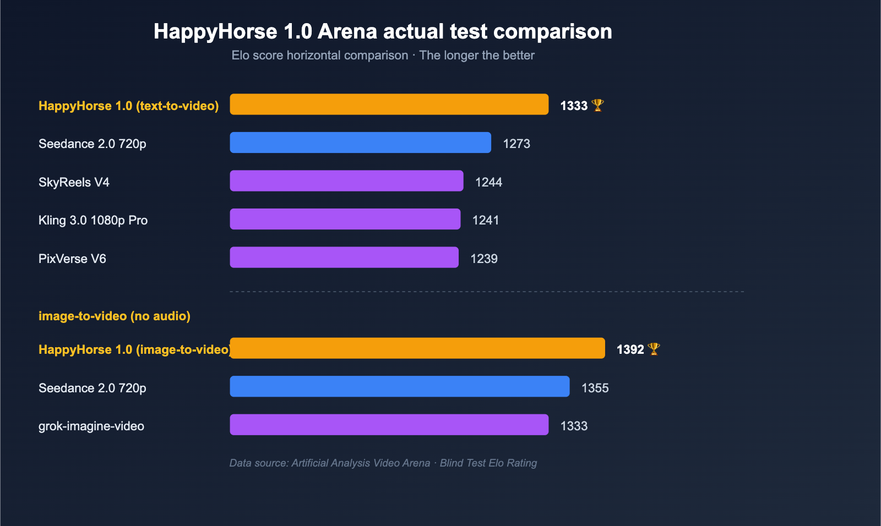
Task: Select the orange HappyHorse image-to-video bar
Action: click(417, 348)
